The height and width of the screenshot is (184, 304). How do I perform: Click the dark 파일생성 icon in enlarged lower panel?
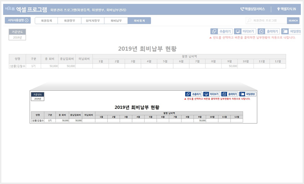click(242, 94)
